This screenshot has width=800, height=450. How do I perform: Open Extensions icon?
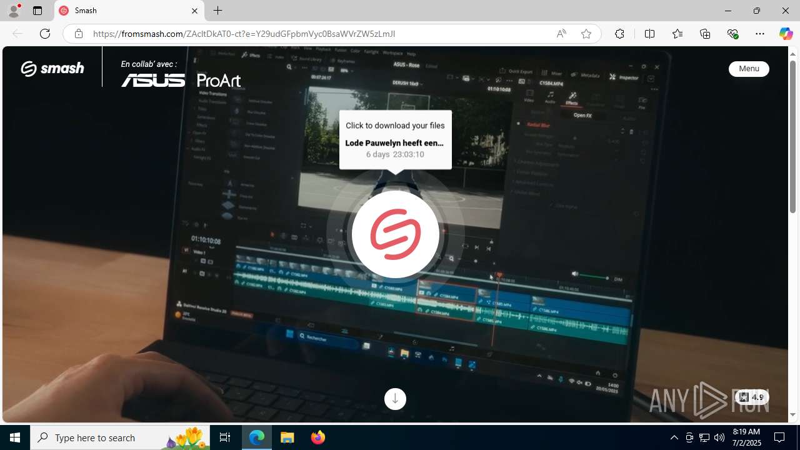(x=619, y=34)
